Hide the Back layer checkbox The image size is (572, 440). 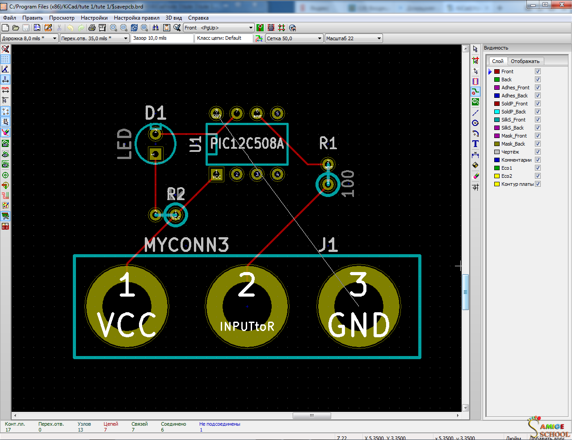(x=538, y=80)
